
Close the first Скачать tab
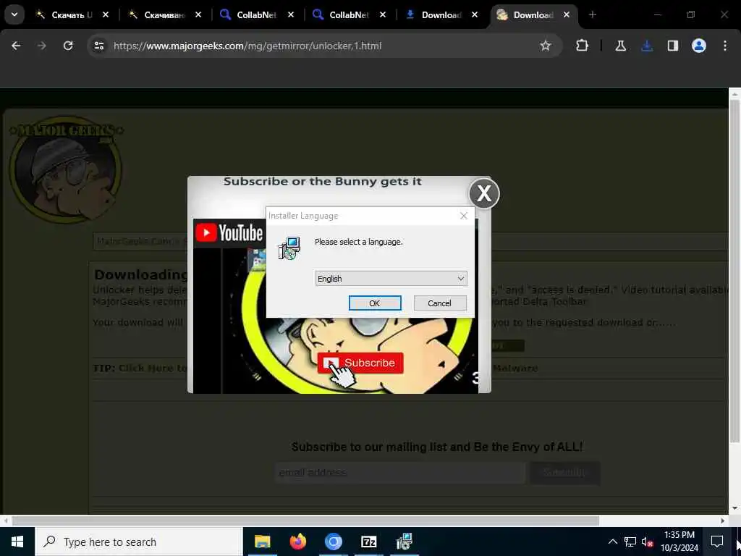(106, 15)
